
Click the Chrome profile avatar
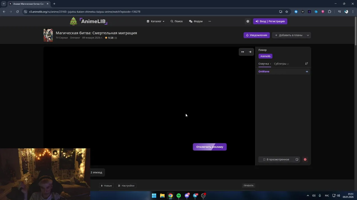[346, 12]
